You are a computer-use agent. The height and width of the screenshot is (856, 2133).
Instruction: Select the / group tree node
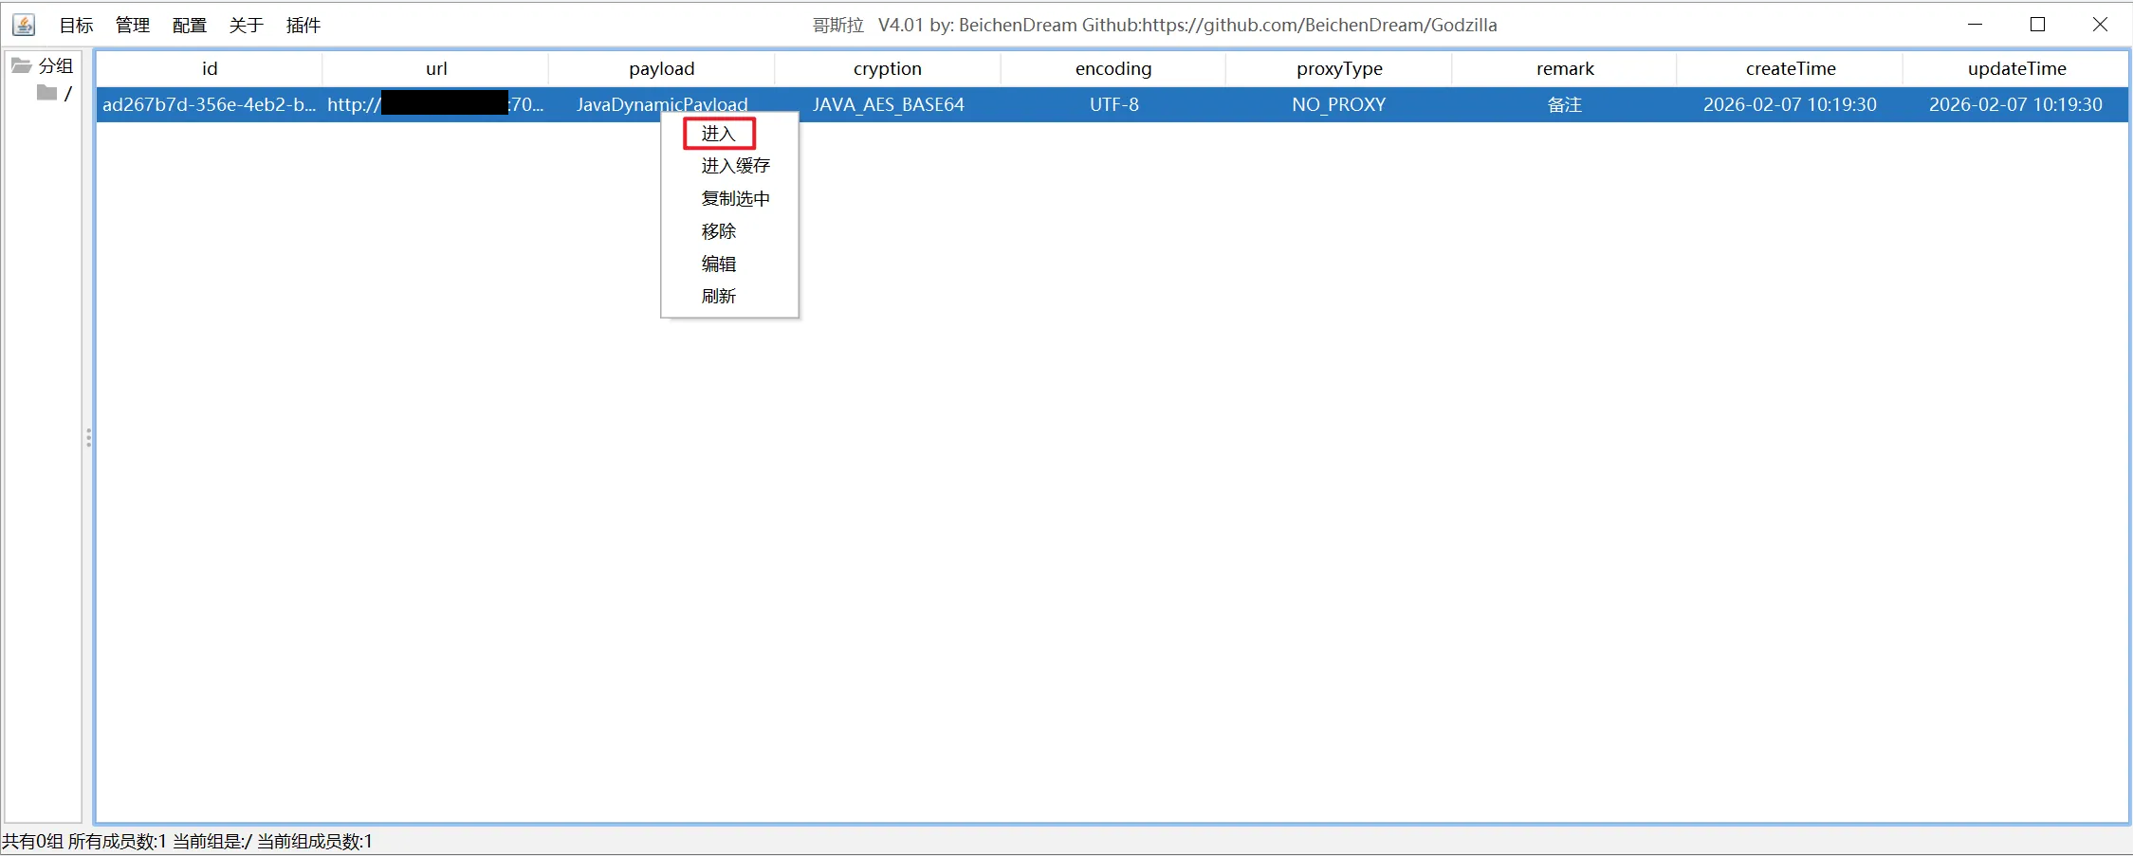pos(68,93)
